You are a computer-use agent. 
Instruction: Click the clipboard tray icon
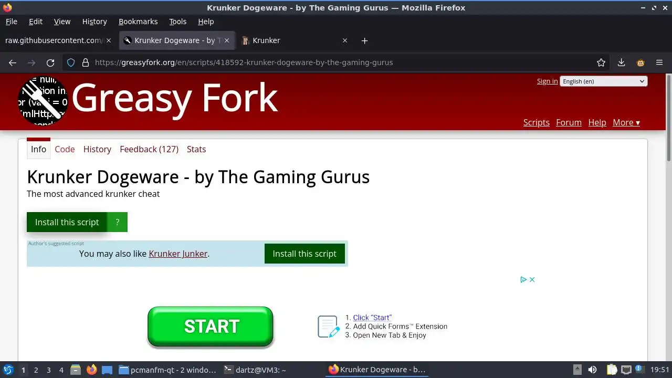coord(612,370)
